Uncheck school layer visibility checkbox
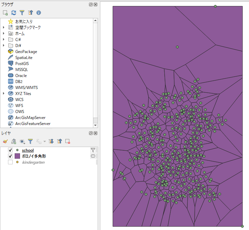The image size is (249, 230). point(10,150)
